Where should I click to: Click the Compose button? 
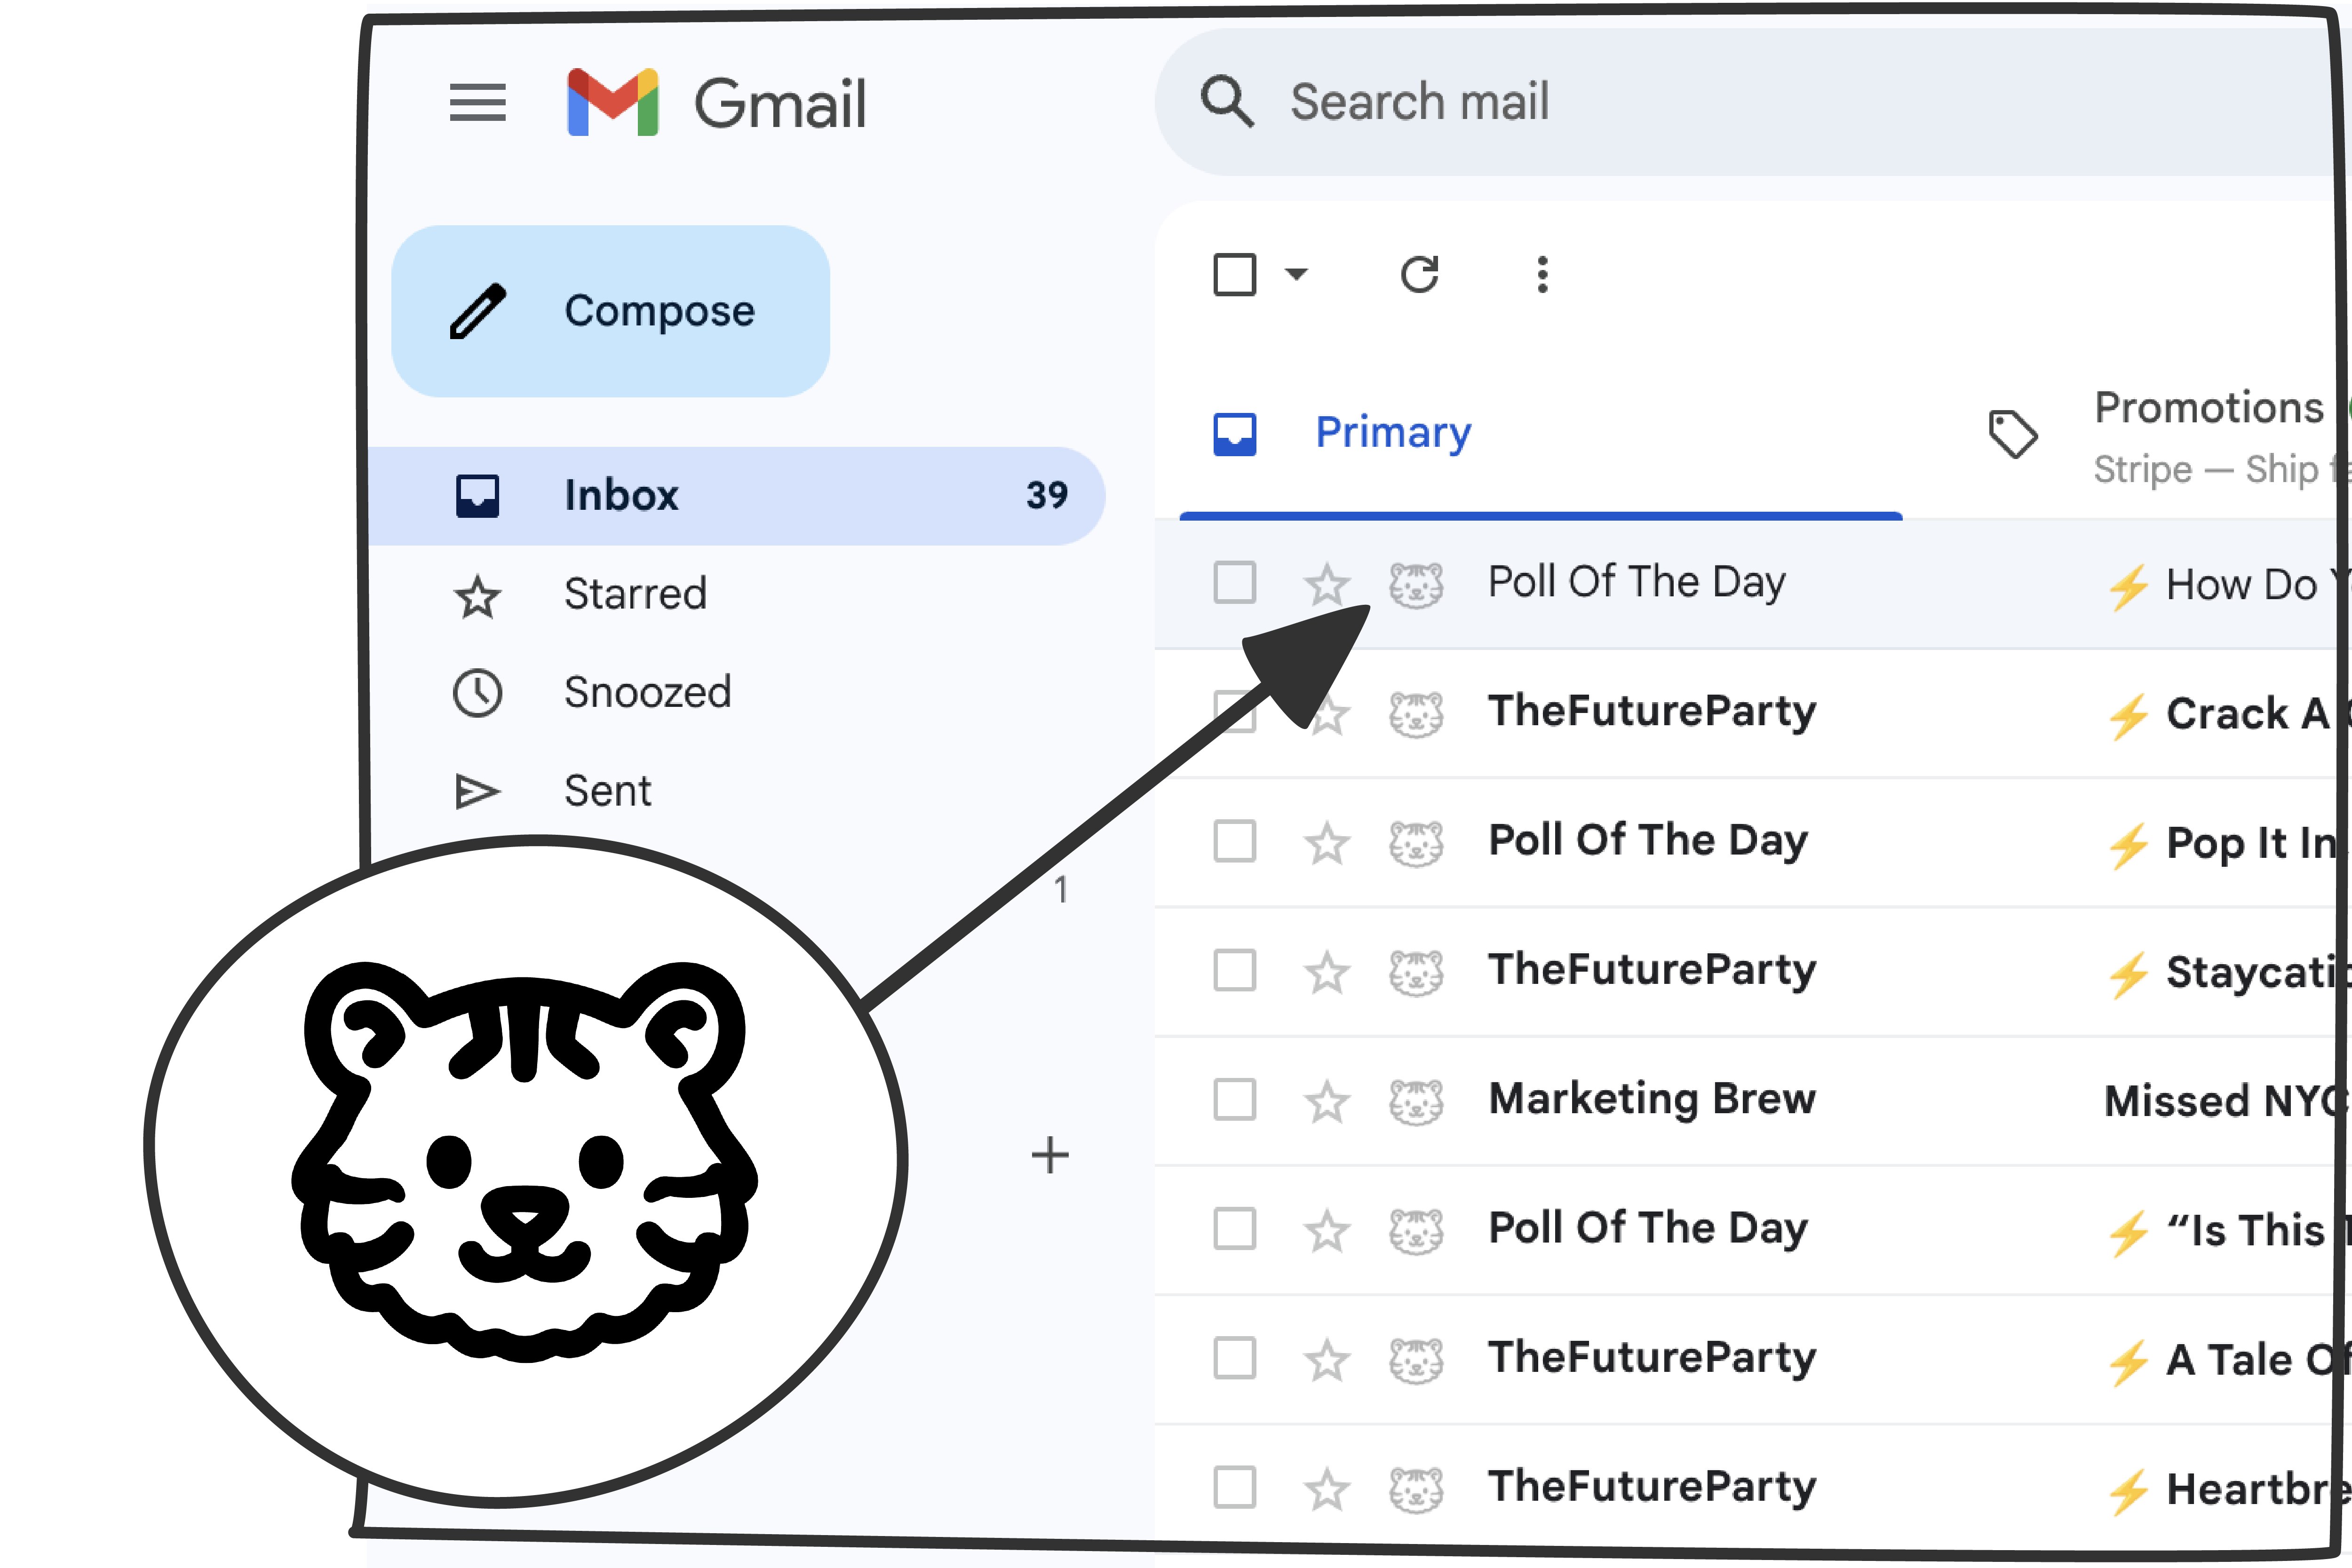tap(610, 311)
